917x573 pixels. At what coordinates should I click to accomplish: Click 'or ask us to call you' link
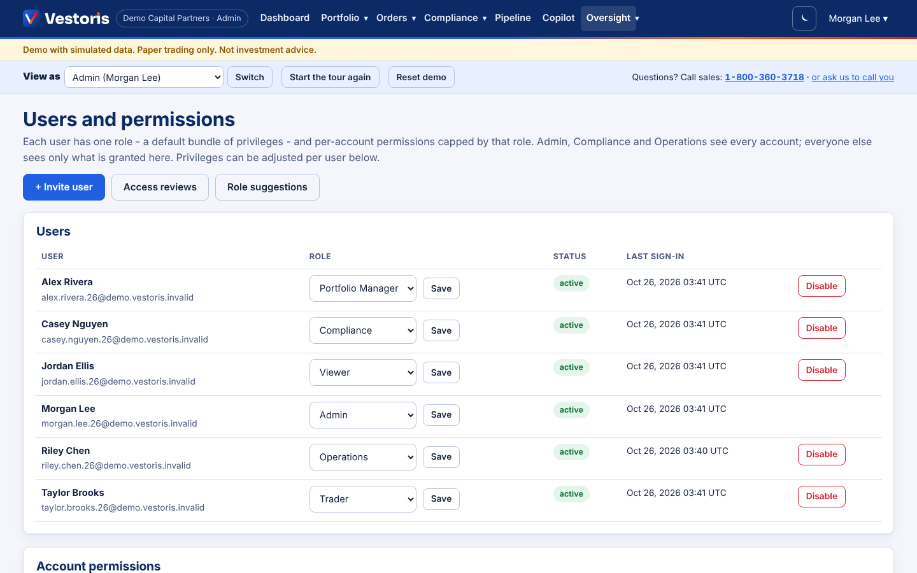click(853, 77)
